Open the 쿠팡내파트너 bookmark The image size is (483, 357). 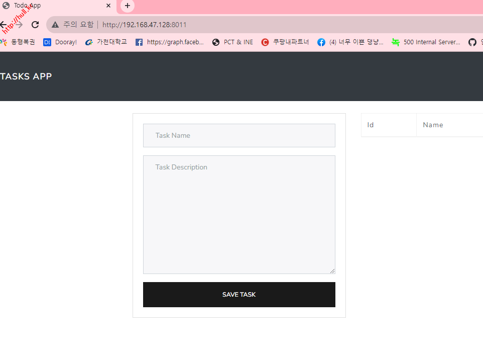[285, 42]
